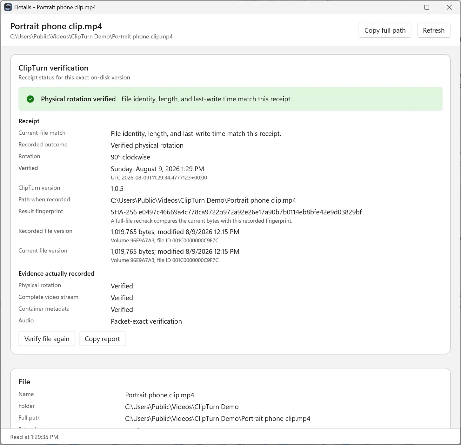Click the UTC timestamp line

click(159, 178)
